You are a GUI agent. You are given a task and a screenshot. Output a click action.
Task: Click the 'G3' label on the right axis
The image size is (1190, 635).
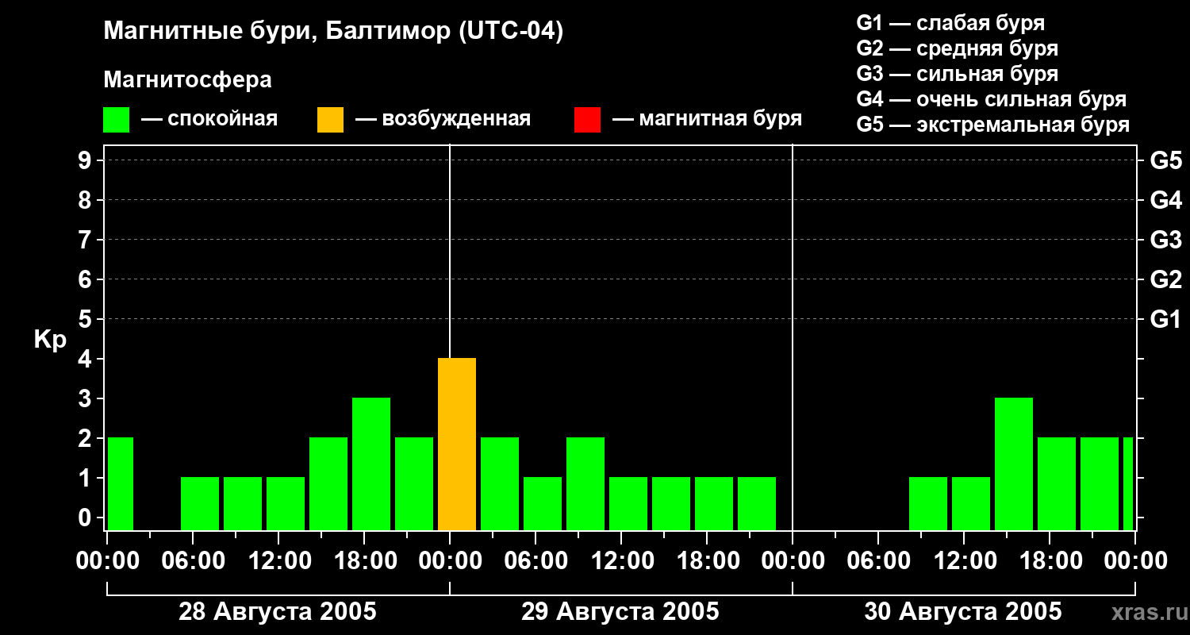pyautogui.click(x=1165, y=240)
